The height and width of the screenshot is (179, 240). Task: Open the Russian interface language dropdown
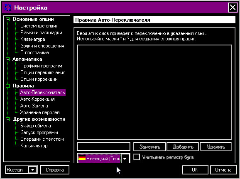click(33, 170)
